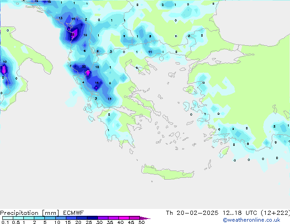This screenshot has width=290, height=224.
Task: Select the magenta swatch between 40 and 45
Action: (124, 218)
